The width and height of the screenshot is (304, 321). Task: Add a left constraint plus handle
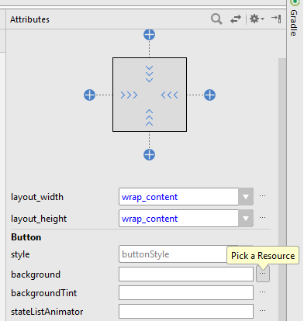coord(89,95)
